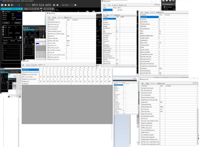Click the Net Info button in TETRA panel
This screenshot has width=199, height=147.
(x=17, y=22)
